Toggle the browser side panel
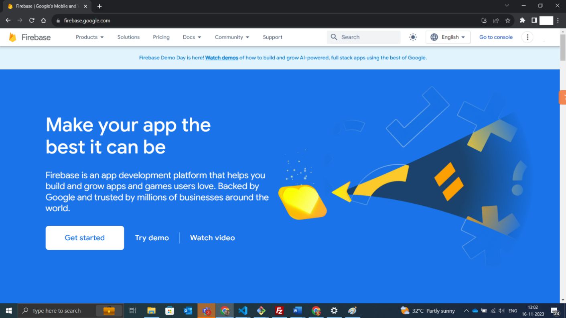Screen dimensions: 566x318 (534, 20)
